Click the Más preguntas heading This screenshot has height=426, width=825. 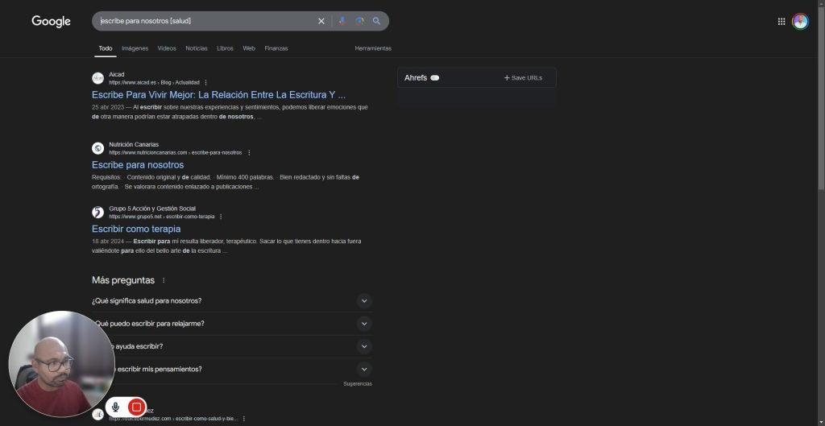tap(123, 280)
